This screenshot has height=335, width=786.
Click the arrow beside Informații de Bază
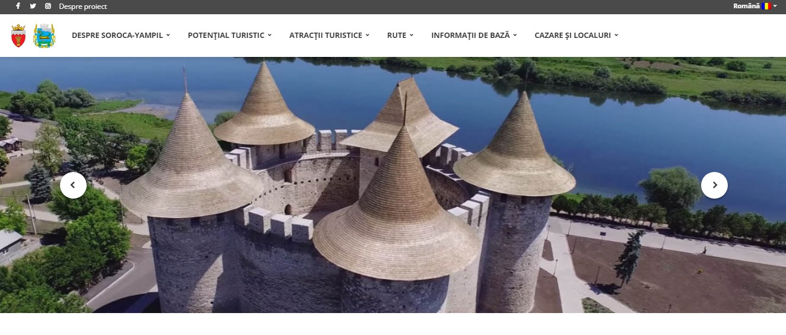pos(515,35)
